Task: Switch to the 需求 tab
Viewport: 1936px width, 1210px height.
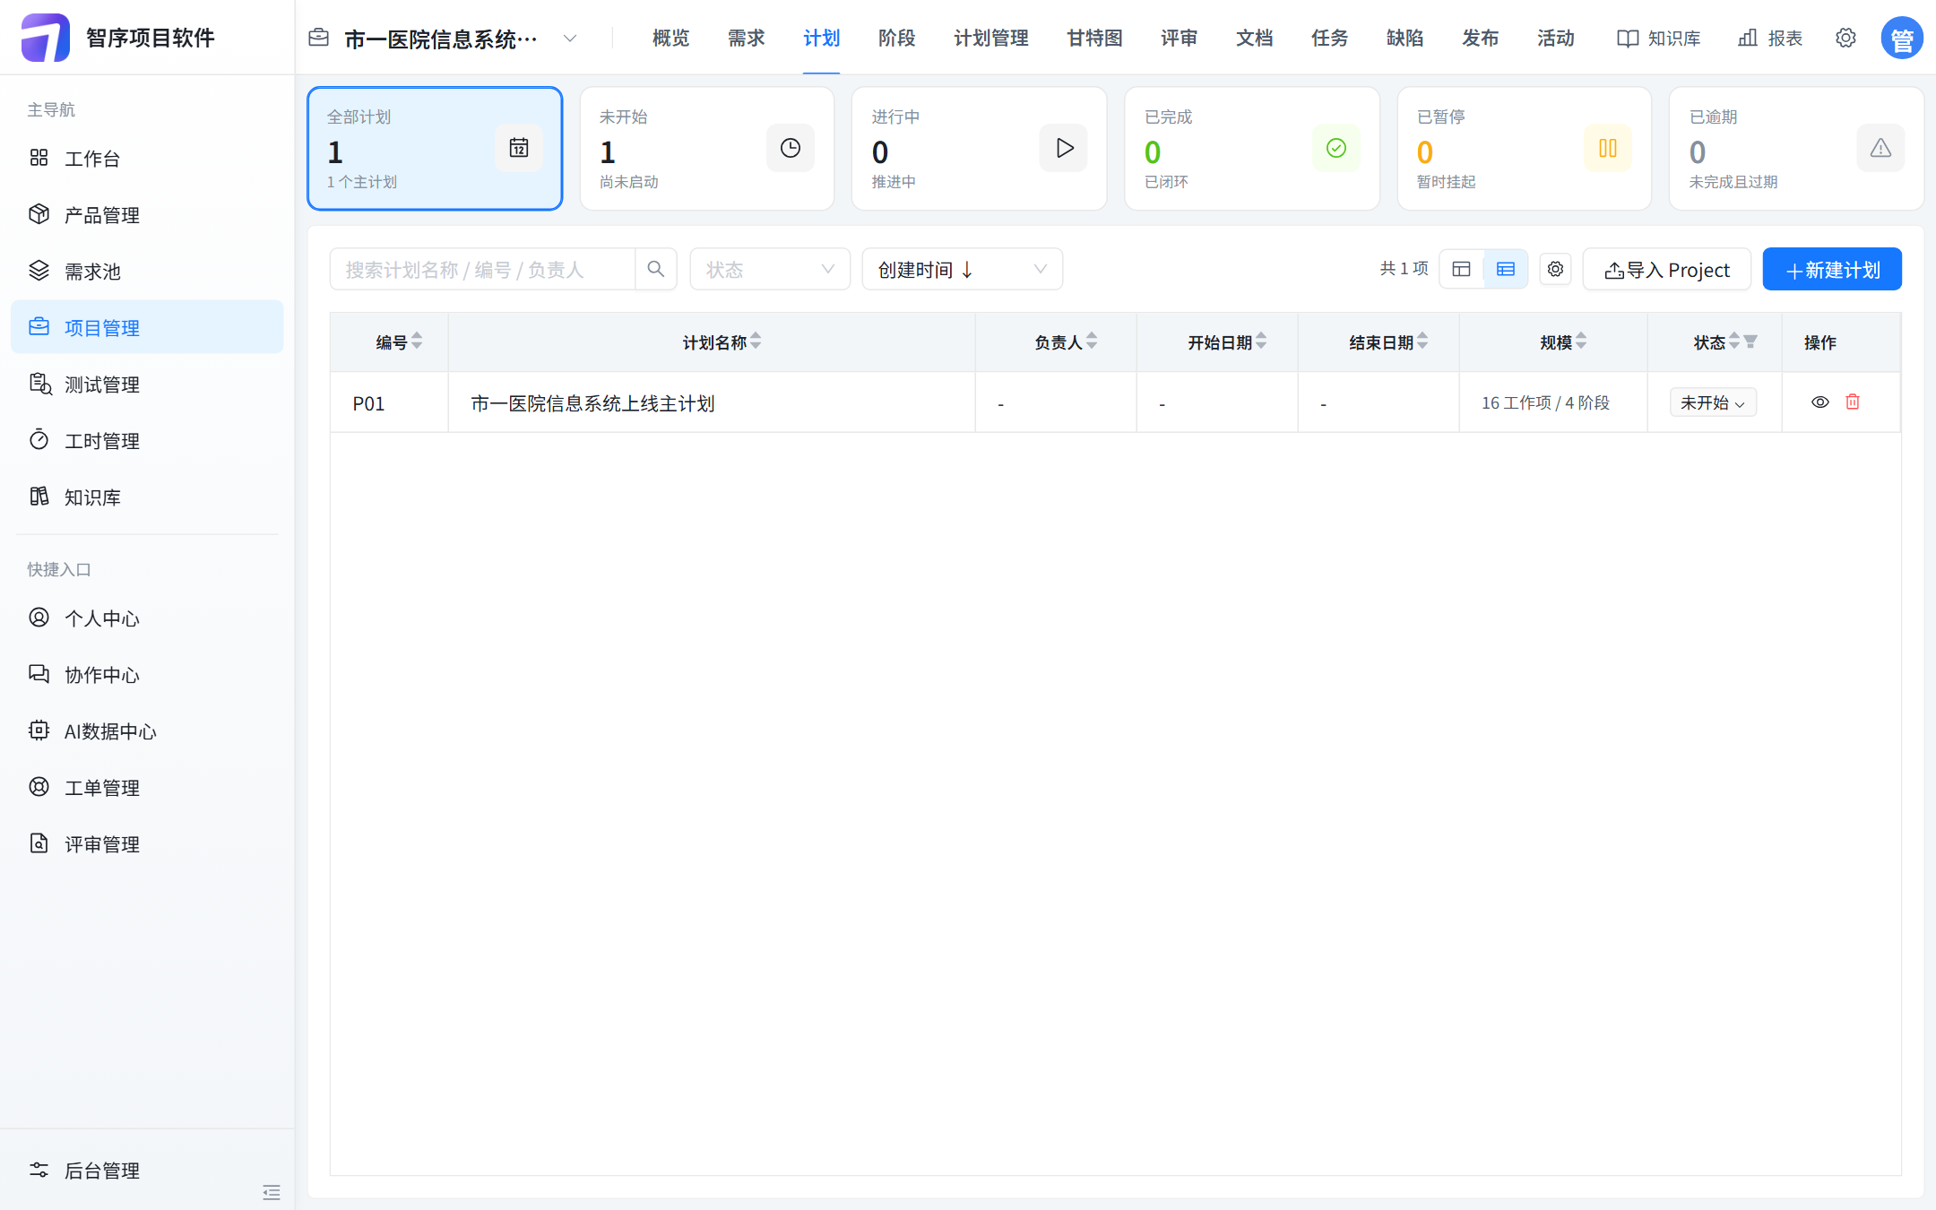Action: click(x=746, y=38)
